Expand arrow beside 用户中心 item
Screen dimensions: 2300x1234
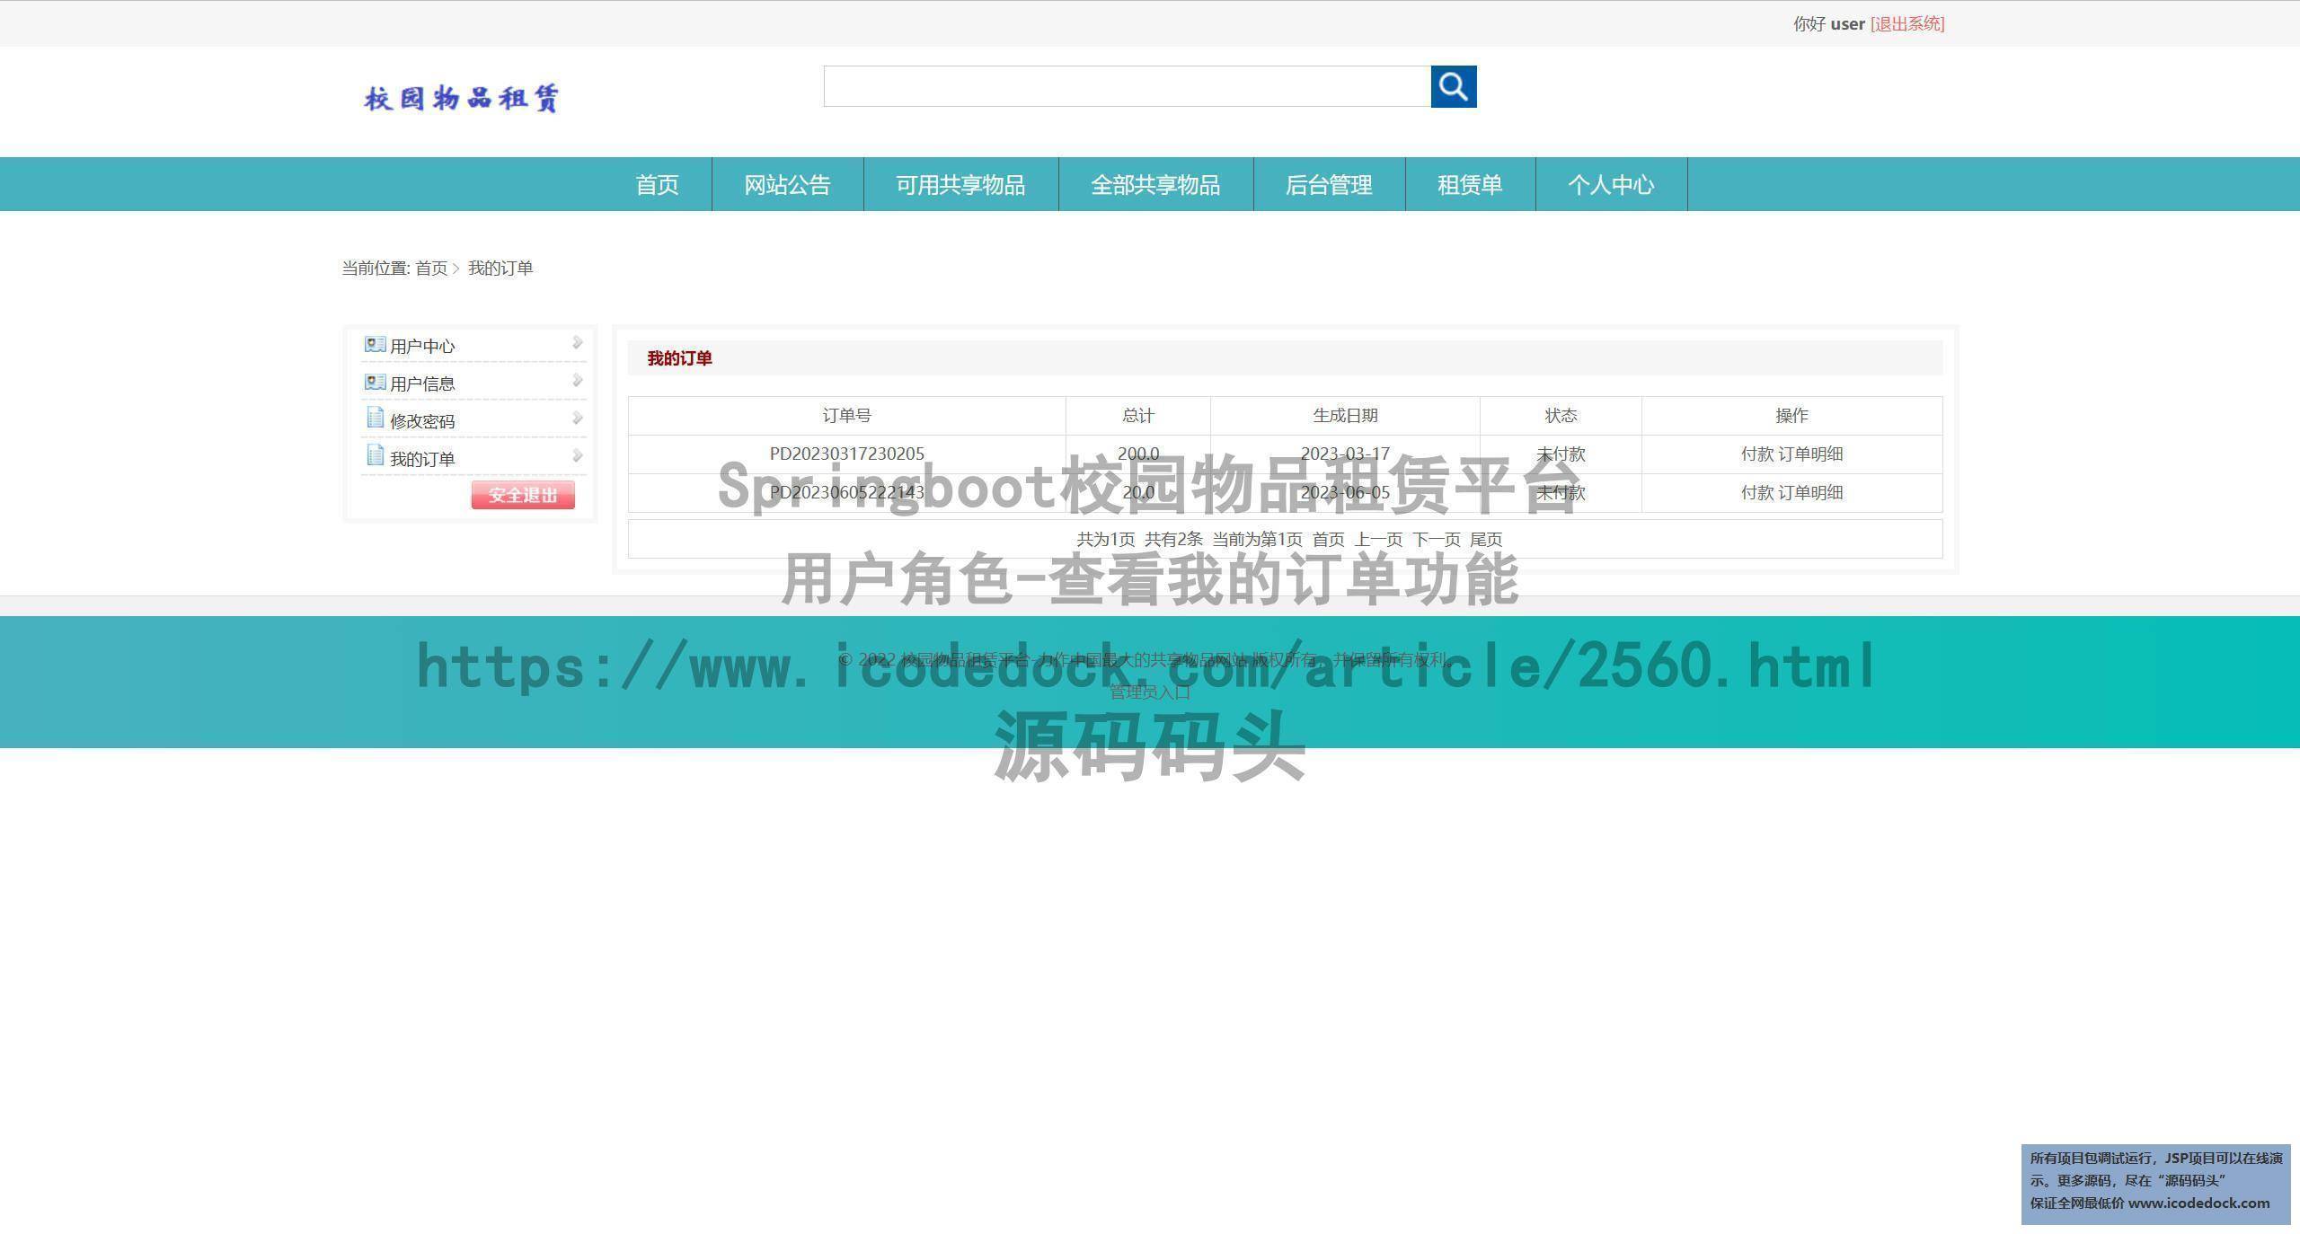(x=577, y=343)
